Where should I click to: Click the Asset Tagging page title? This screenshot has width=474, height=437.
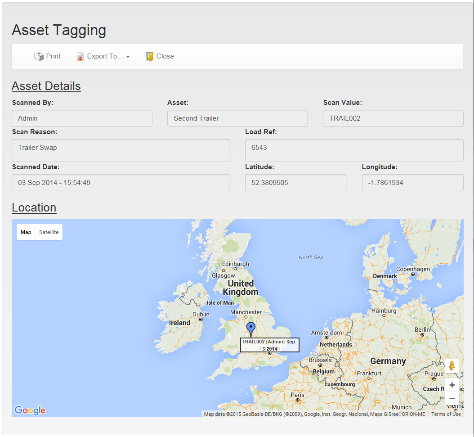[59, 30]
